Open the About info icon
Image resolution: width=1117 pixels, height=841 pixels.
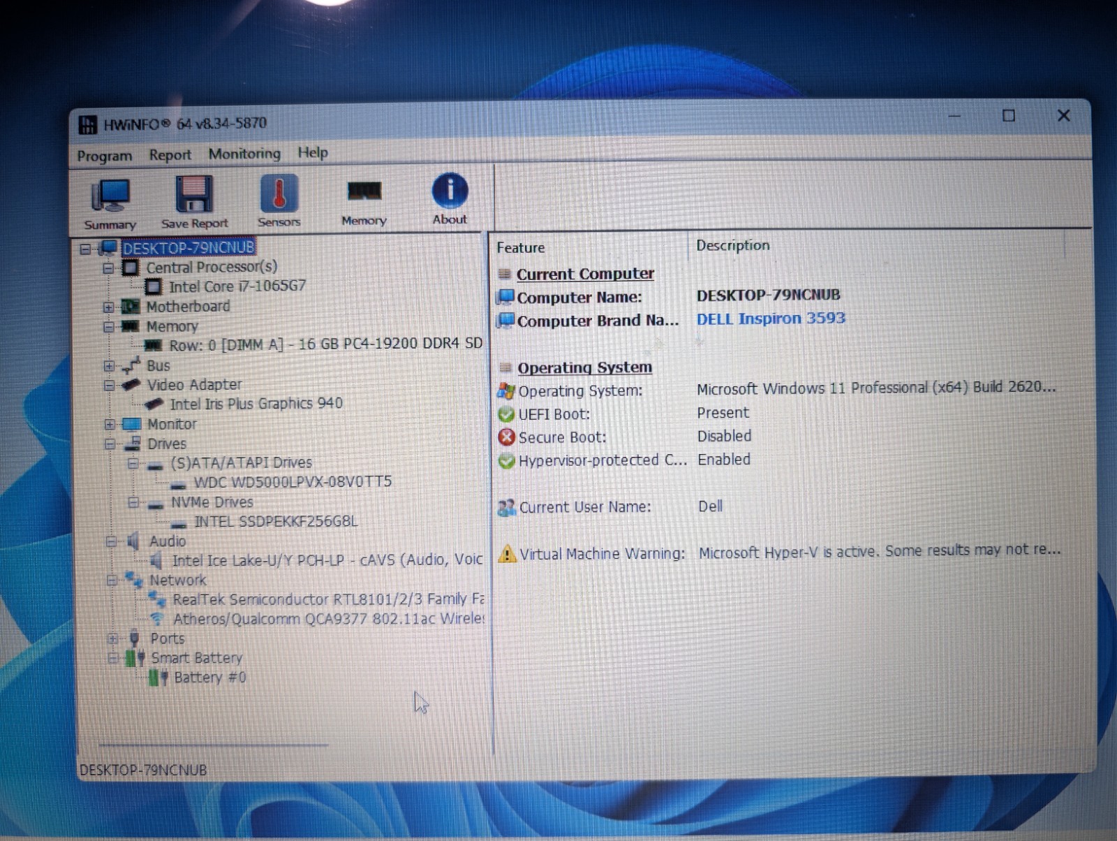click(x=450, y=198)
